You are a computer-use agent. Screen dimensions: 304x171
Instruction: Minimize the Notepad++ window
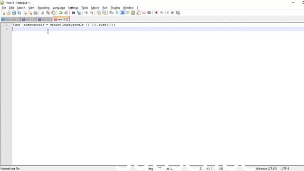[293, 3]
